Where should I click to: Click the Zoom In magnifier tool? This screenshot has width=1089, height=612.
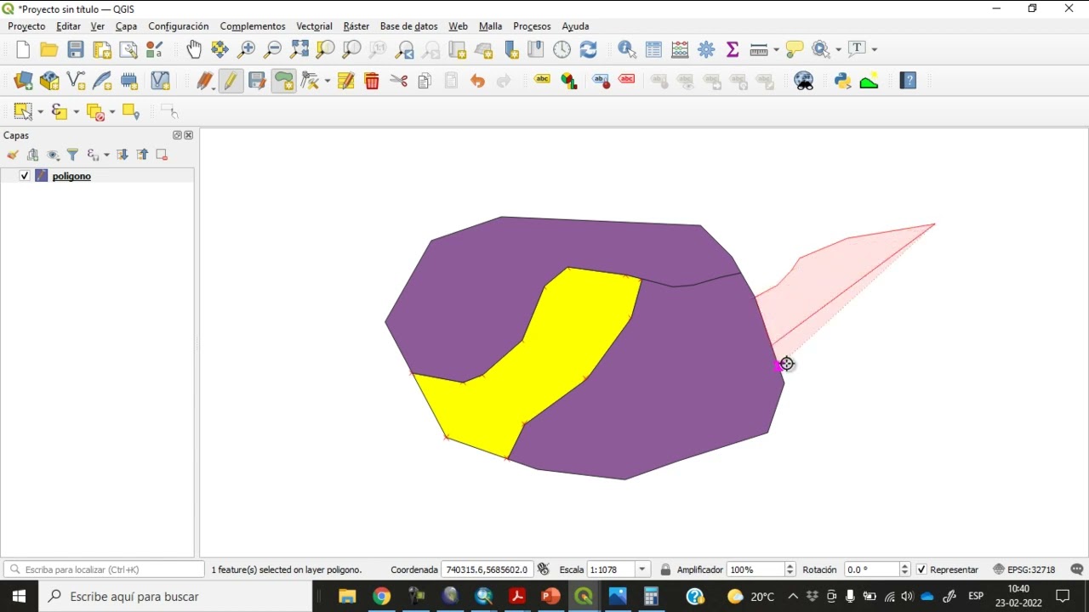247,49
